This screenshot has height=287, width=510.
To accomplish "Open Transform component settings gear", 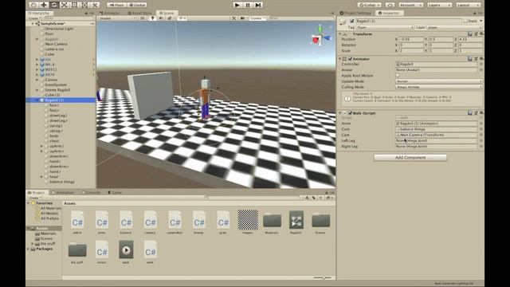I will tap(481, 33).
